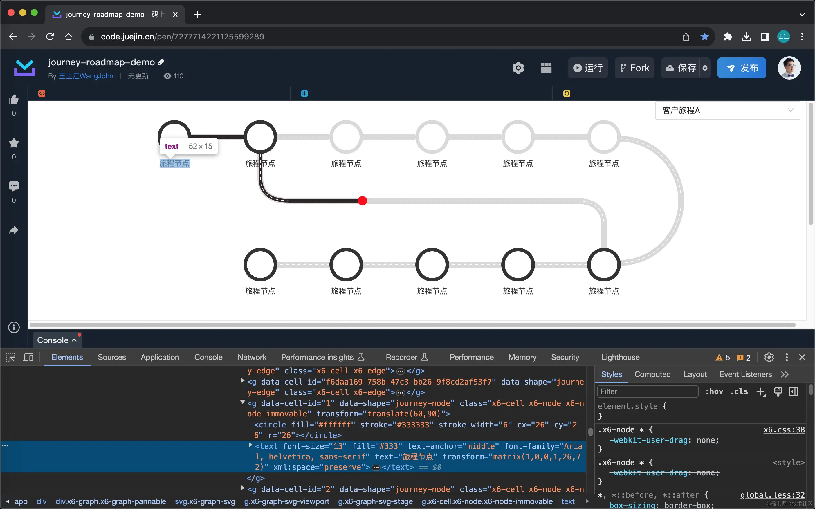Open the user avatar profile
Screen dimensions: 815x509
pos(789,68)
